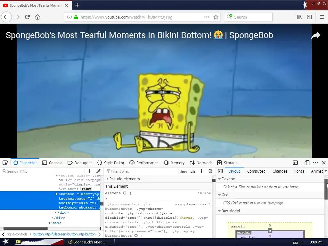Expand the Pseudo-elements section

click(108, 179)
